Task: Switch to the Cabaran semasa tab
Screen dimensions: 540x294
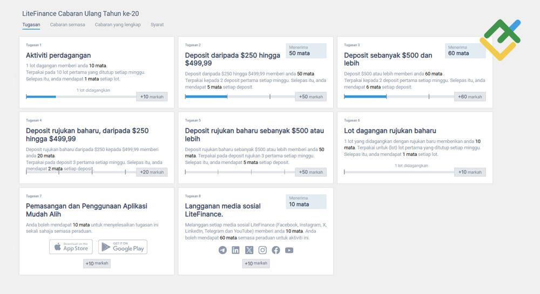Action: pos(67,25)
